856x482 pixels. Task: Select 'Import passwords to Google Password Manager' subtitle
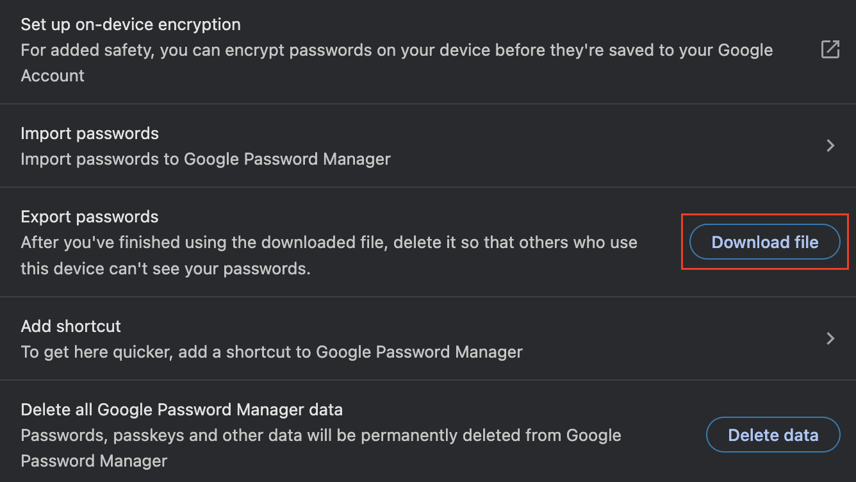point(206,159)
